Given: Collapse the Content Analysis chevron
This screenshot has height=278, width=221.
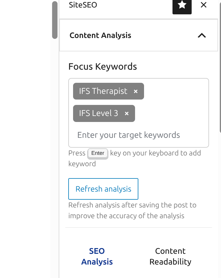Looking at the screenshot, I should pyautogui.click(x=202, y=36).
